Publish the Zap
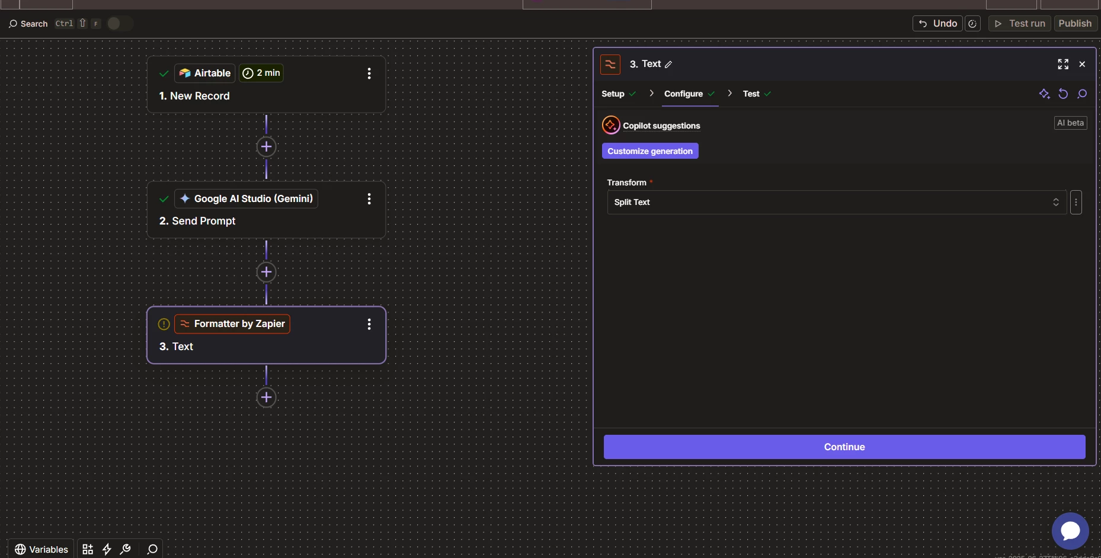 coord(1075,24)
